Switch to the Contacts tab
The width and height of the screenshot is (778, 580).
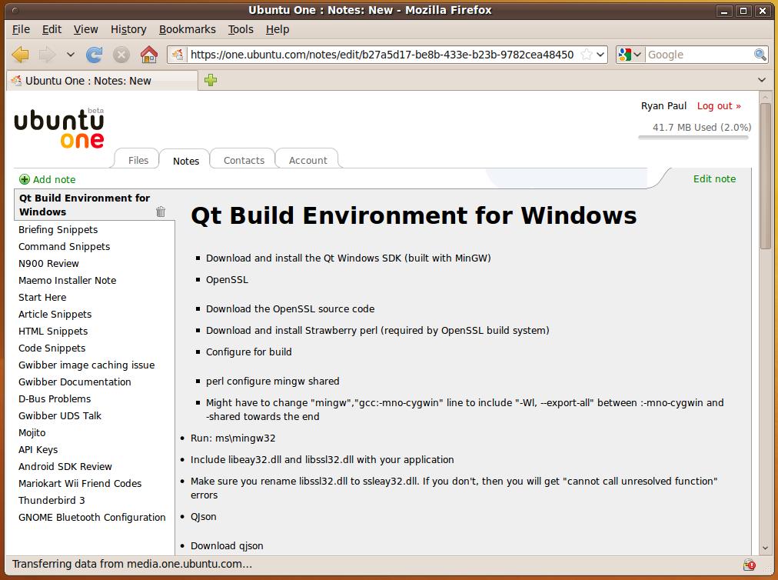(x=244, y=160)
